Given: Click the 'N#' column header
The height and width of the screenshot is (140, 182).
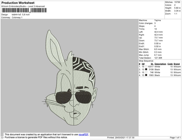Looking at the screenshot, I should tap(143, 64).
